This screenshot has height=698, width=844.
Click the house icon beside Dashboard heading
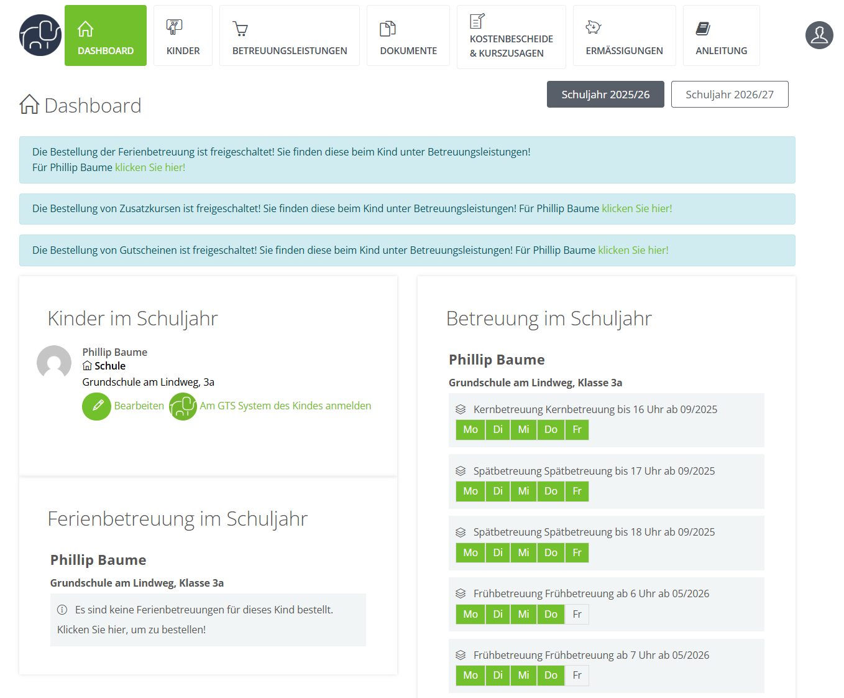point(29,104)
